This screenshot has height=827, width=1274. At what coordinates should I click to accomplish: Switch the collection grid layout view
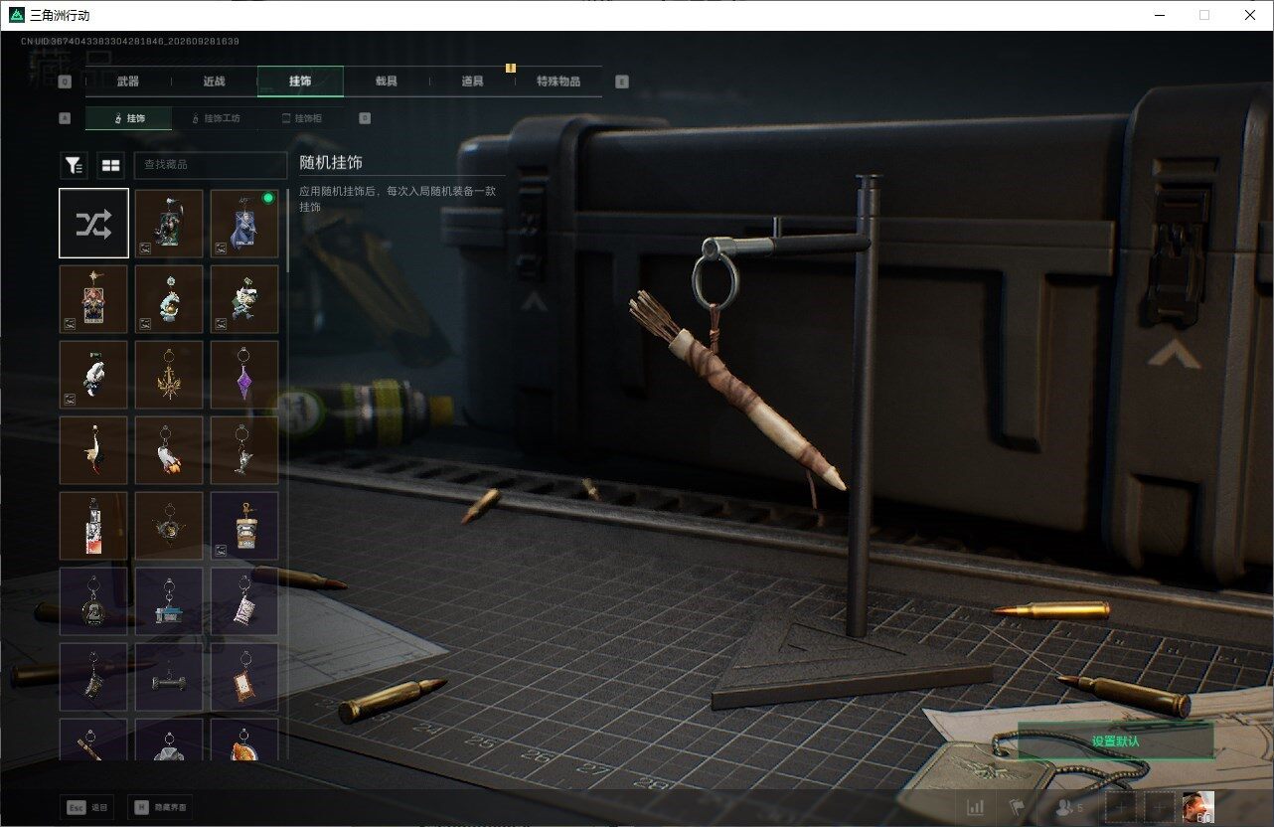click(110, 166)
